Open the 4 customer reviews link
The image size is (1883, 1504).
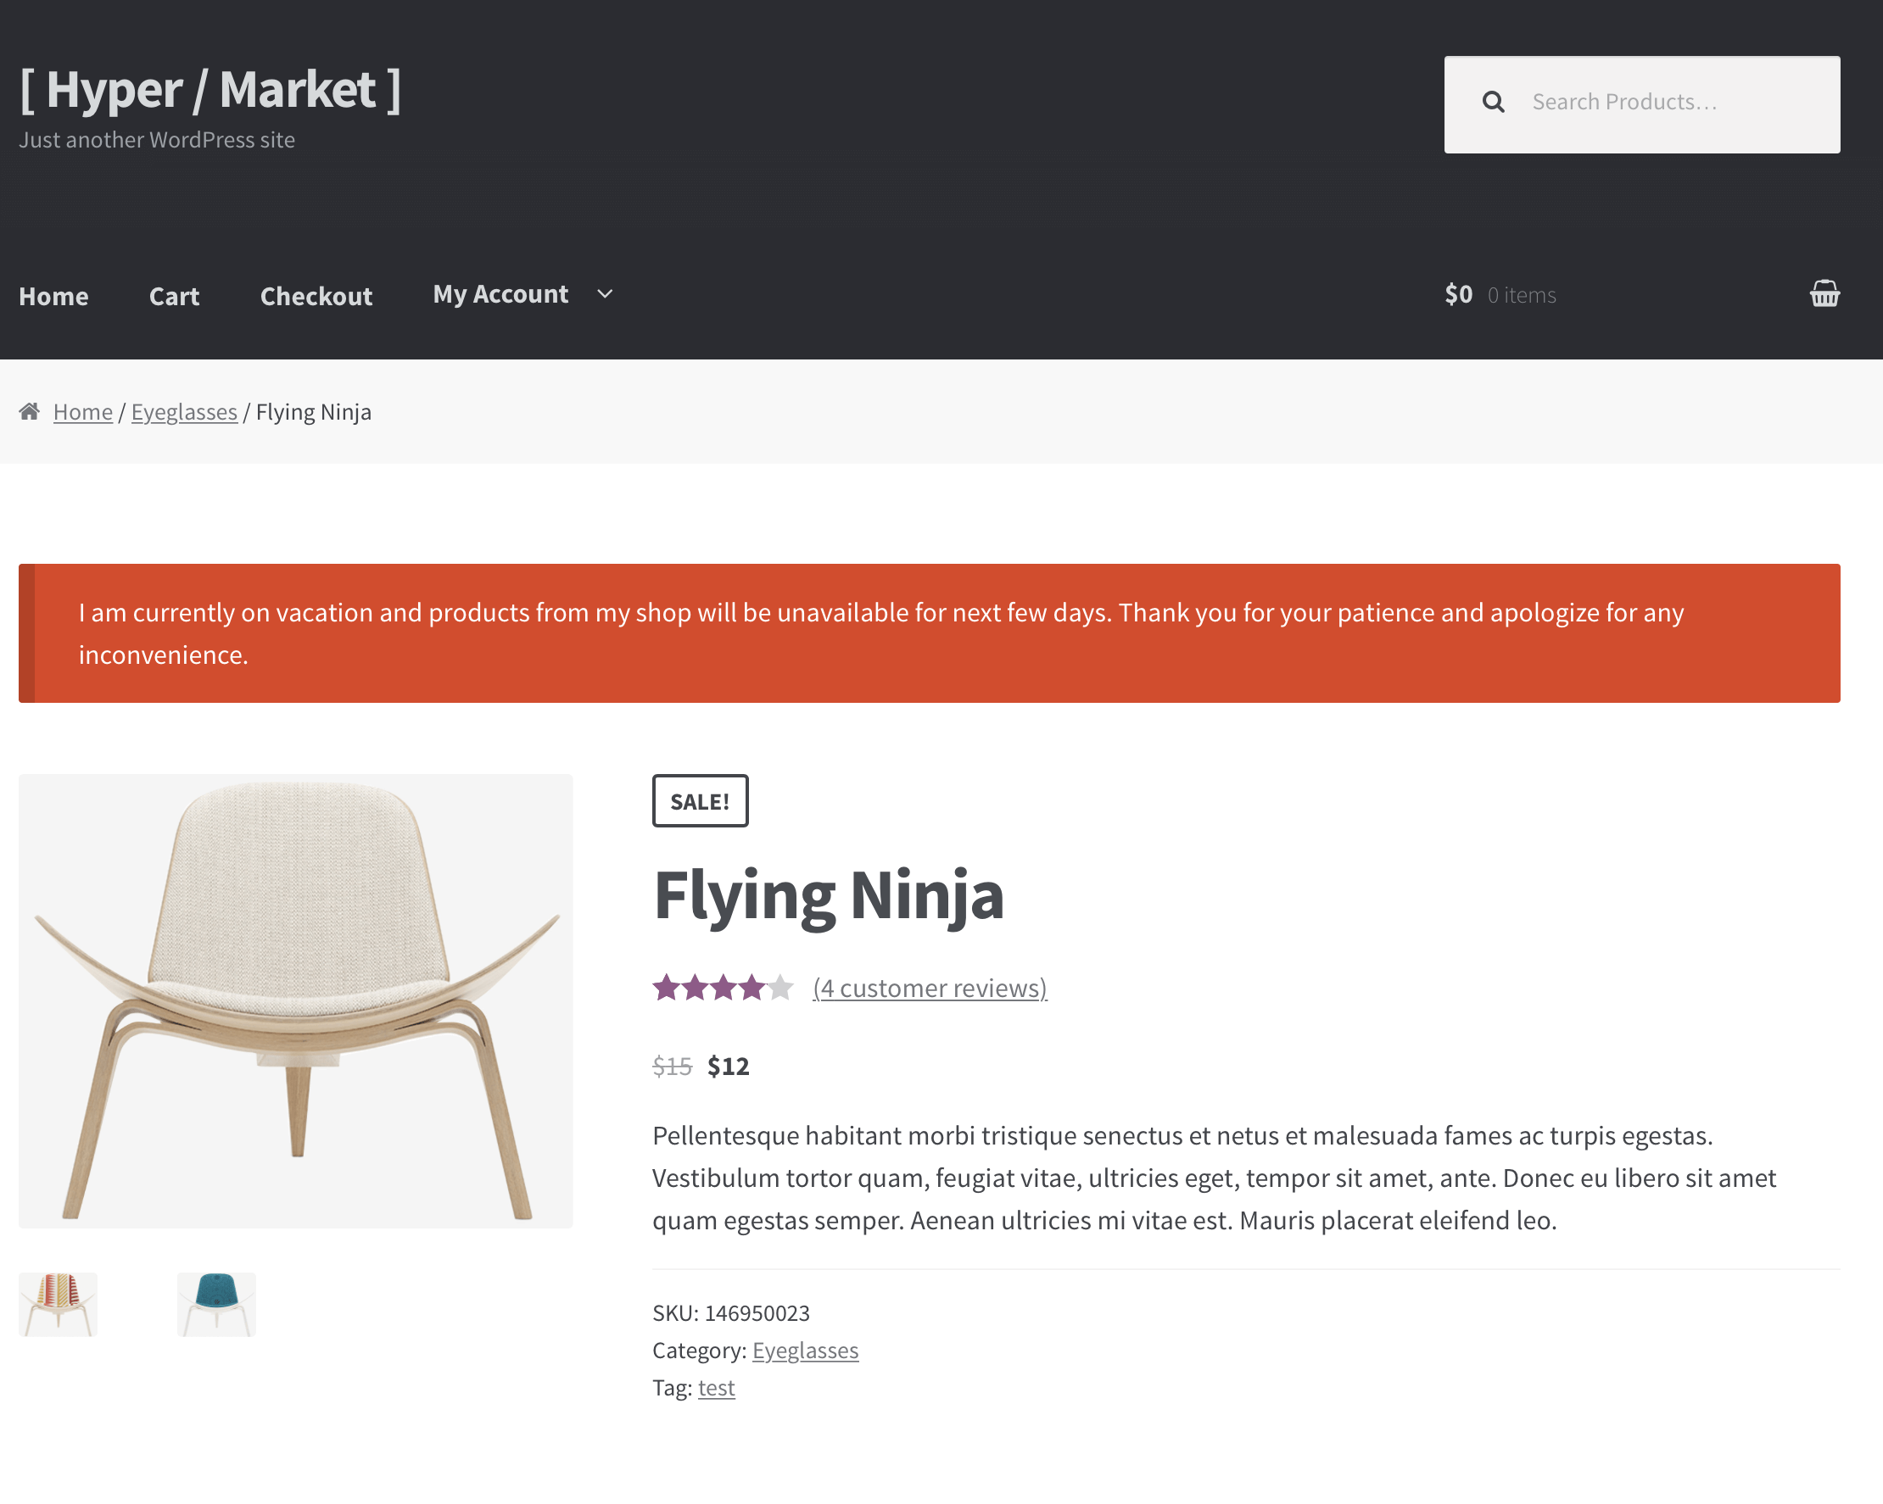click(x=930, y=989)
